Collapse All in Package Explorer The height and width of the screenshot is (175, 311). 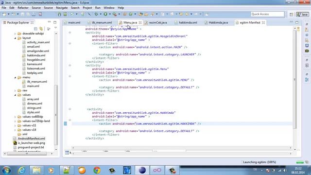click(35, 29)
